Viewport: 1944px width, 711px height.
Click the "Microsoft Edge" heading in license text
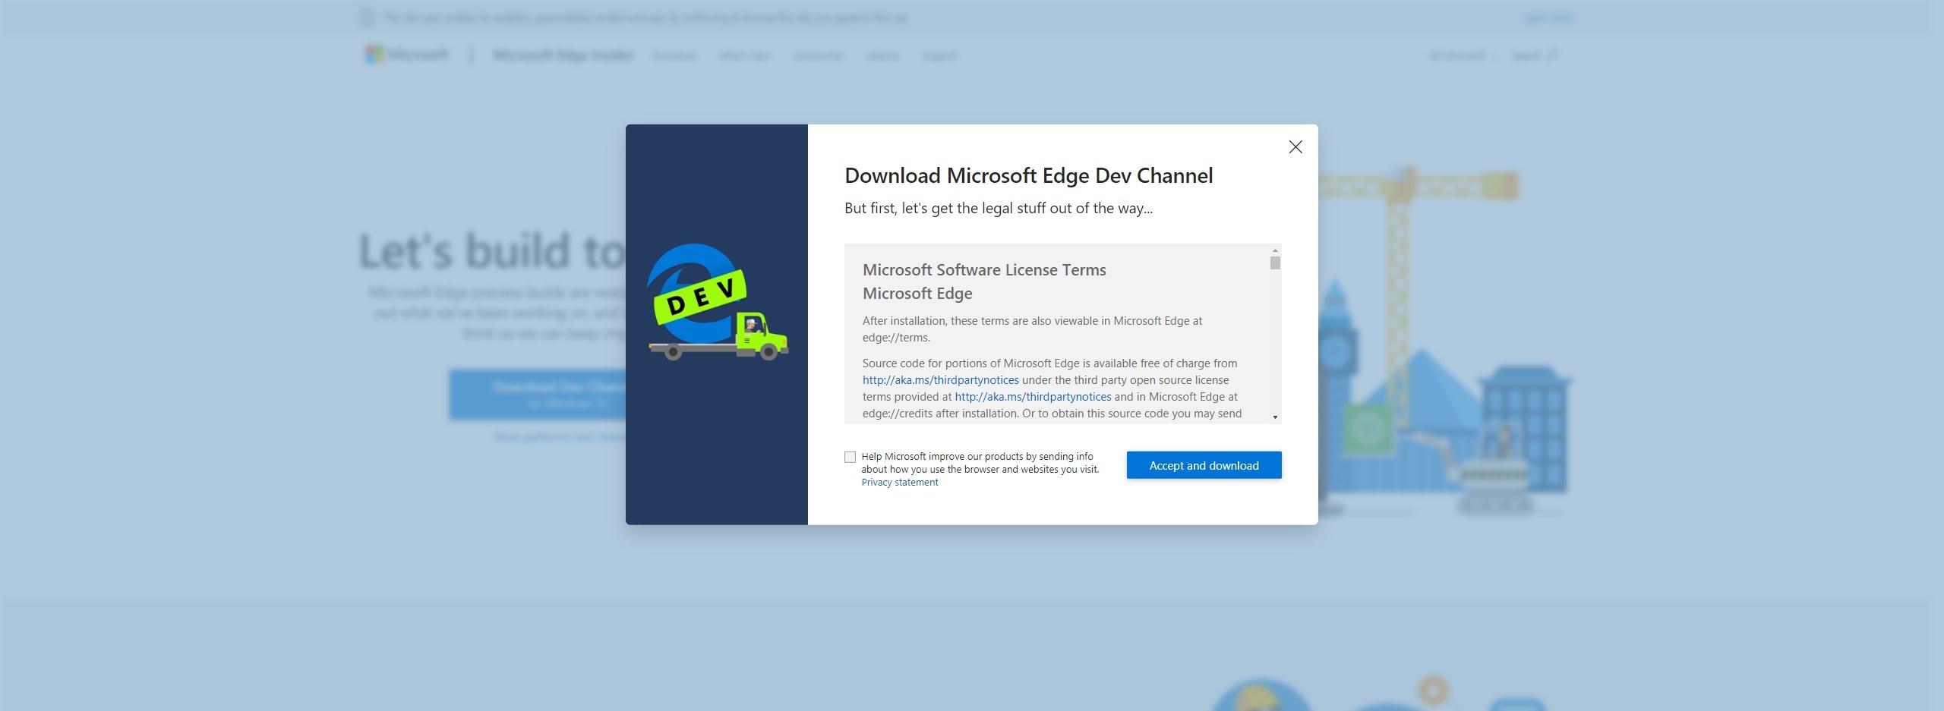point(917,294)
